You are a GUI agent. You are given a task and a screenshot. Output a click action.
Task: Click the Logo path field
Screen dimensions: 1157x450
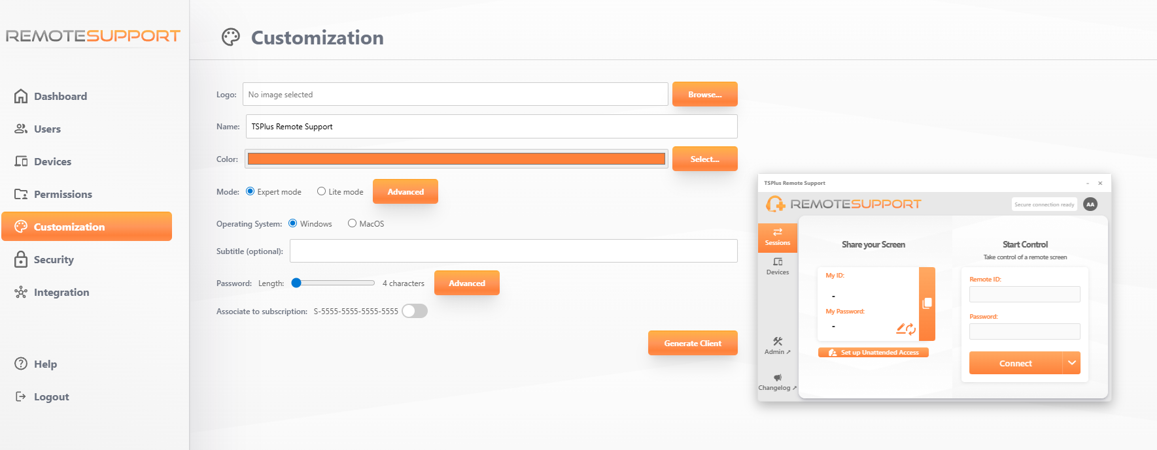pyautogui.click(x=455, y=94)
